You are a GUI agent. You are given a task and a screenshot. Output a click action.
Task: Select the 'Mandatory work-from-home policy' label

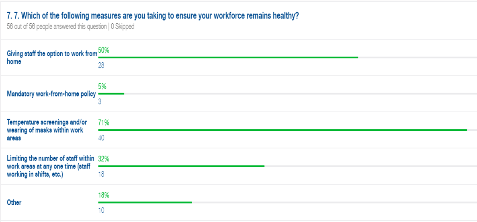[x=51, y=94]
